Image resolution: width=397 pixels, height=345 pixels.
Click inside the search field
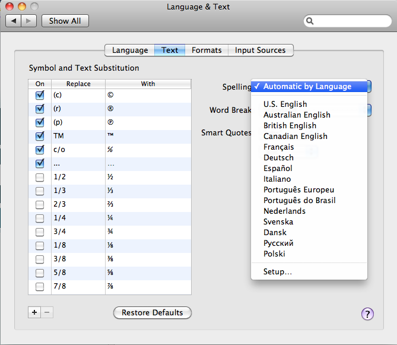click(x=350, y=21)
